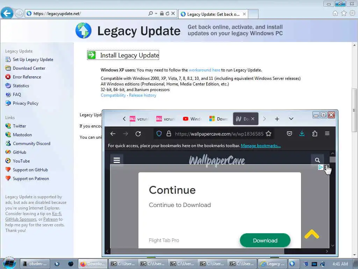Open the FAQ sidebar link
The width and height of the screenshot is (358, 269).
click(17, 95)
